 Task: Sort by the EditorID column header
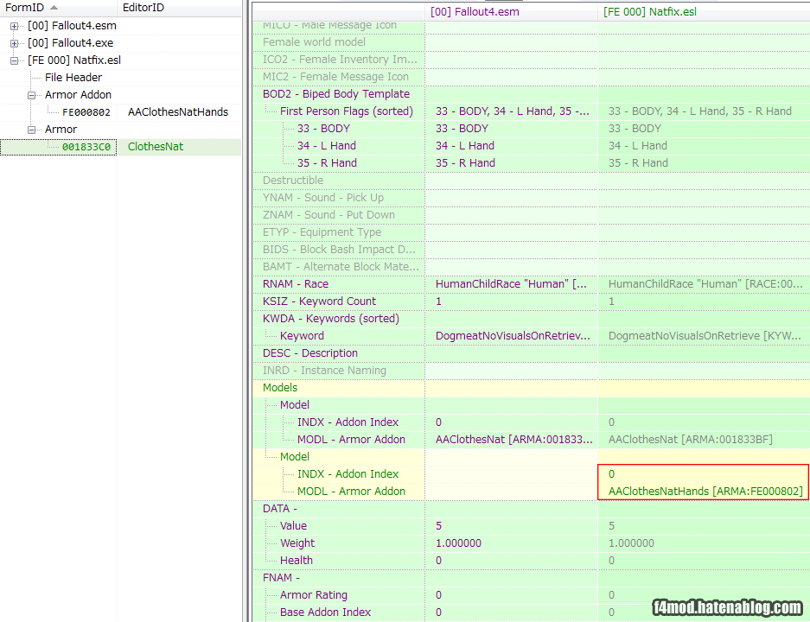tap(179, 8)
